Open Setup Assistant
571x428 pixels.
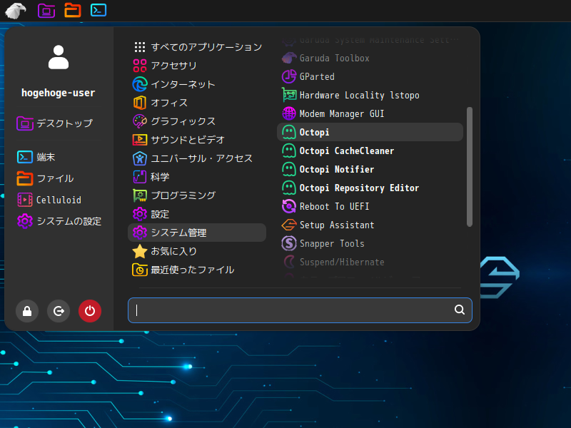click(370, 225)
